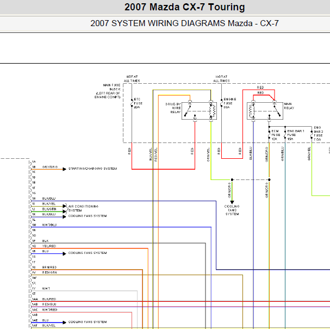Select the "RED/BLU" wire label at 1AB
Image resolution: width=330 pixels, height=329 pixels.
[x=49, y=305]
